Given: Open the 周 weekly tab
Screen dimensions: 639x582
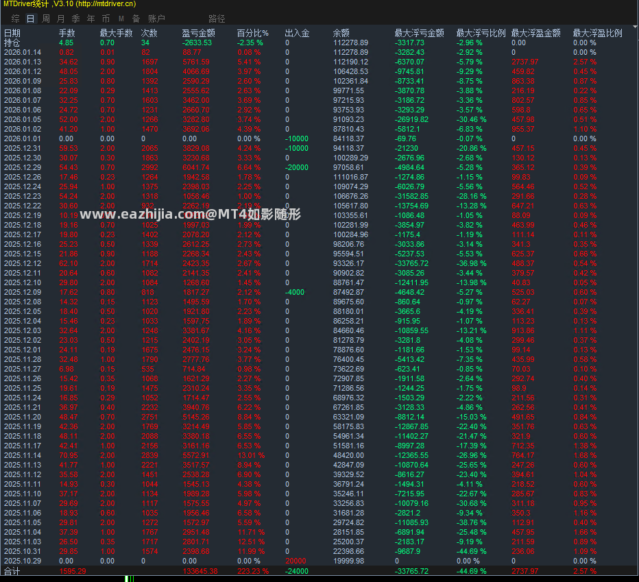Looking at the screenshot, I should click(x=46, y=19).
